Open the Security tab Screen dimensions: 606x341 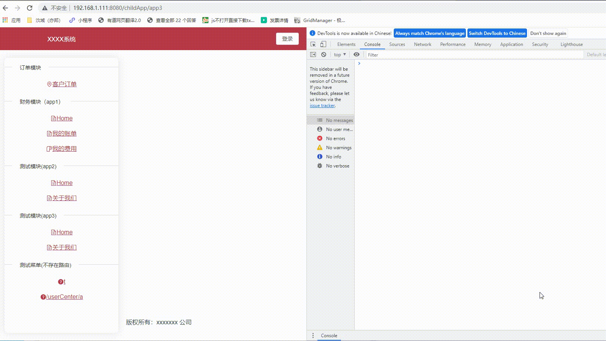click(540, 44)
